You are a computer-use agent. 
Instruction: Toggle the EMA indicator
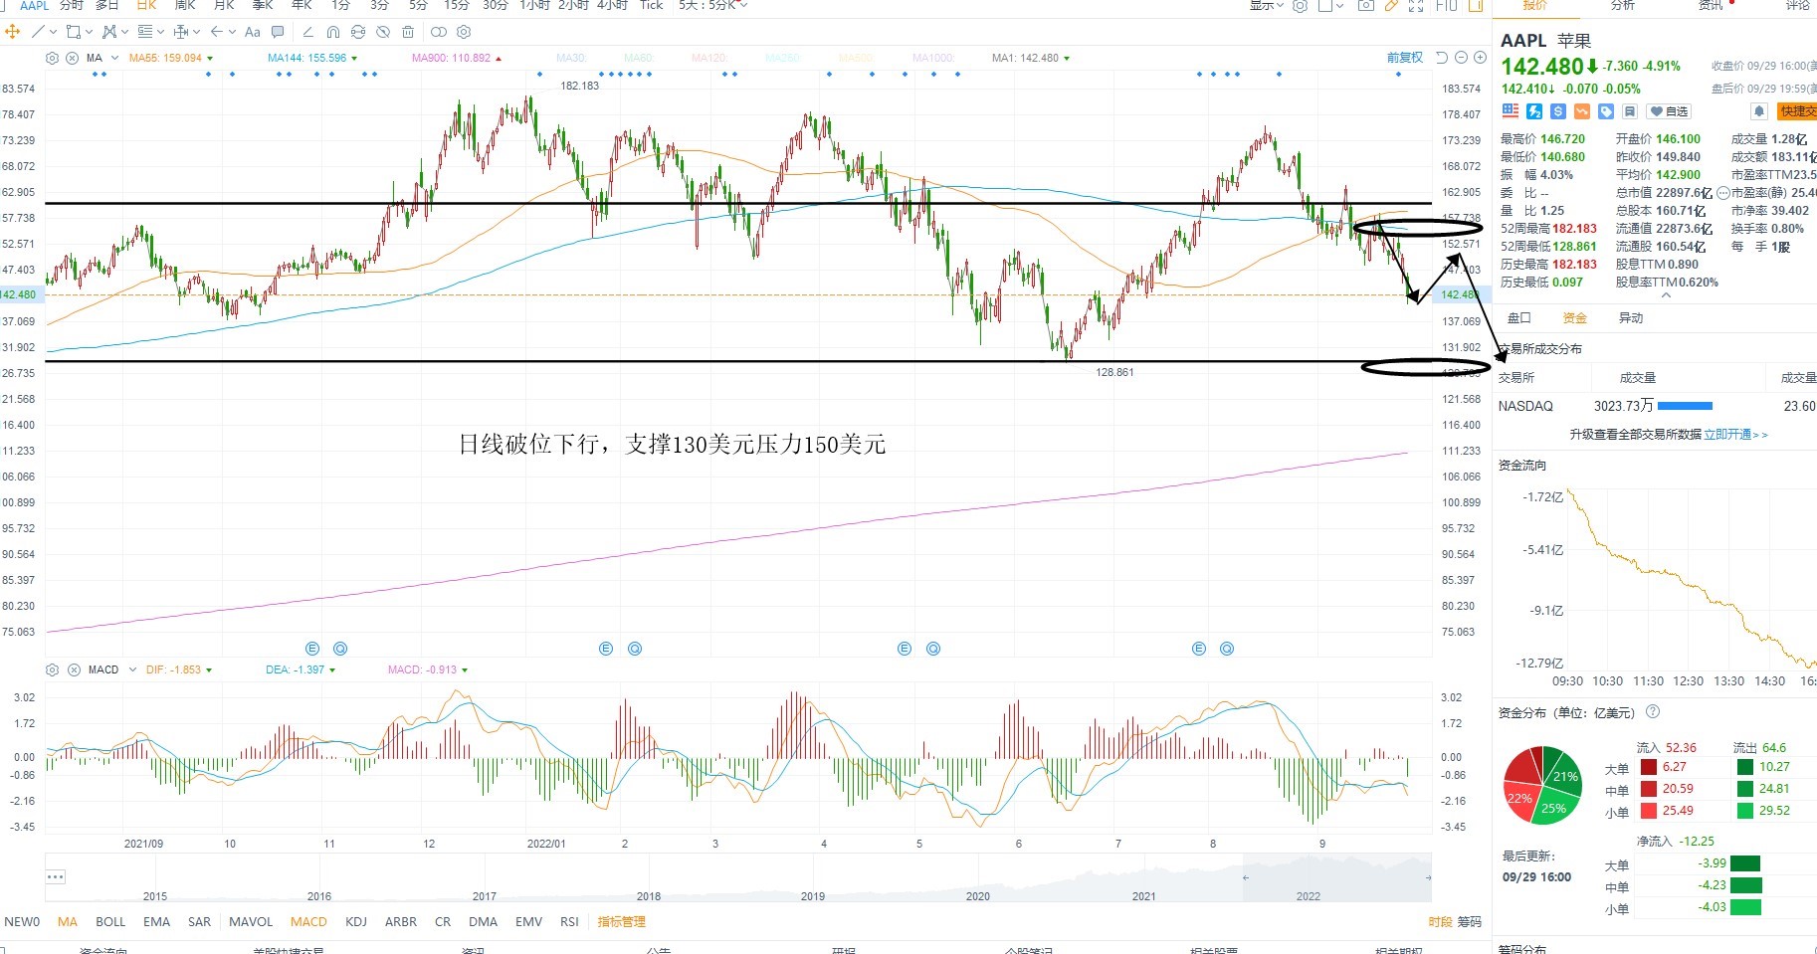click(x=157, y=922)
